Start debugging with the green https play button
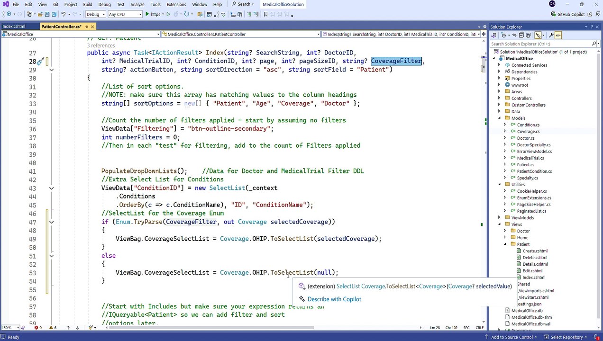This screenshot has height=341, width=603. tap(153, 14)
